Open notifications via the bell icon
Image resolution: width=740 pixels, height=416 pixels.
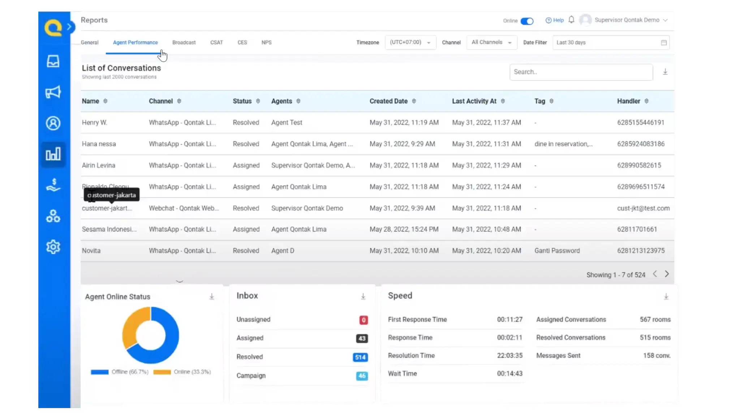click(x=571, y=20)
